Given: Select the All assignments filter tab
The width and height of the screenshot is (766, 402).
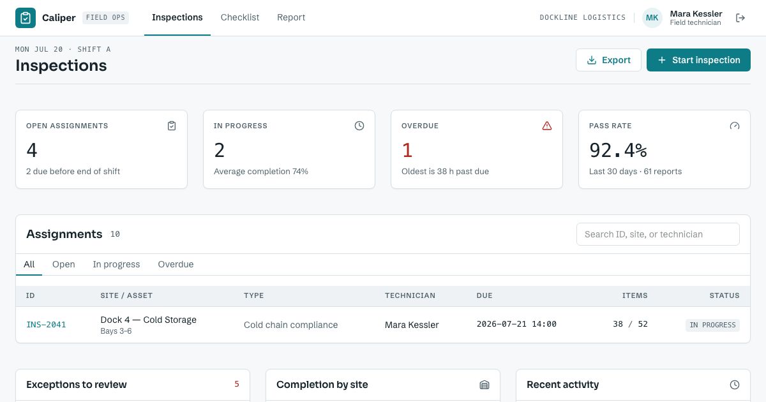Looking at the screenshot, I should 29,264.
